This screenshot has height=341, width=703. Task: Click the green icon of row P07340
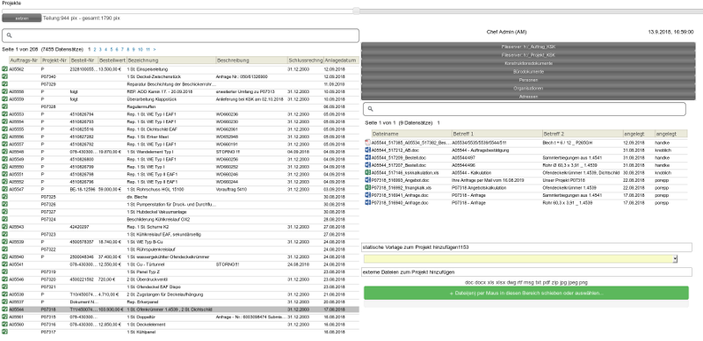click(5, 76)
